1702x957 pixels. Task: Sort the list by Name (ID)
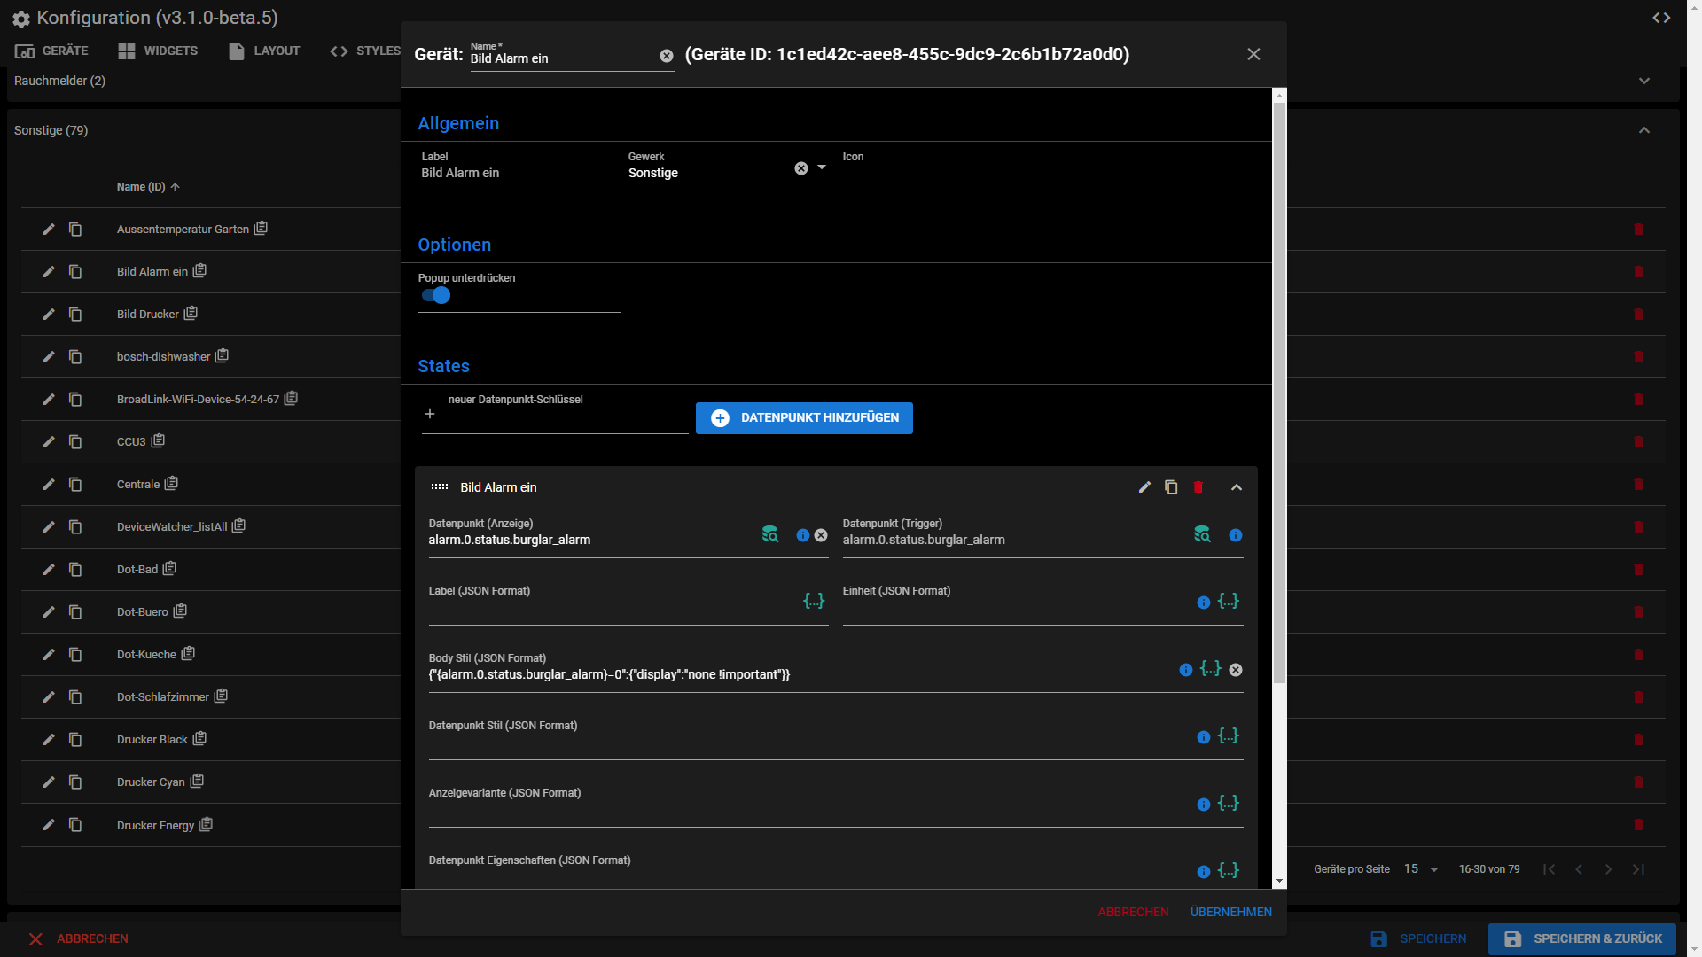pyautogui.click(x=148, y=187)
